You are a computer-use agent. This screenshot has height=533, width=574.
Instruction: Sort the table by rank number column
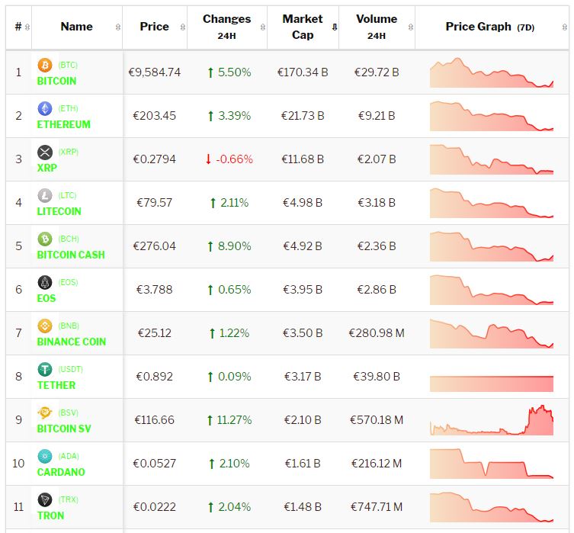(x=27, y=27)
